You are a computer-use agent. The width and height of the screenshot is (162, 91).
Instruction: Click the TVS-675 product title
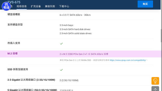point(14,2)
